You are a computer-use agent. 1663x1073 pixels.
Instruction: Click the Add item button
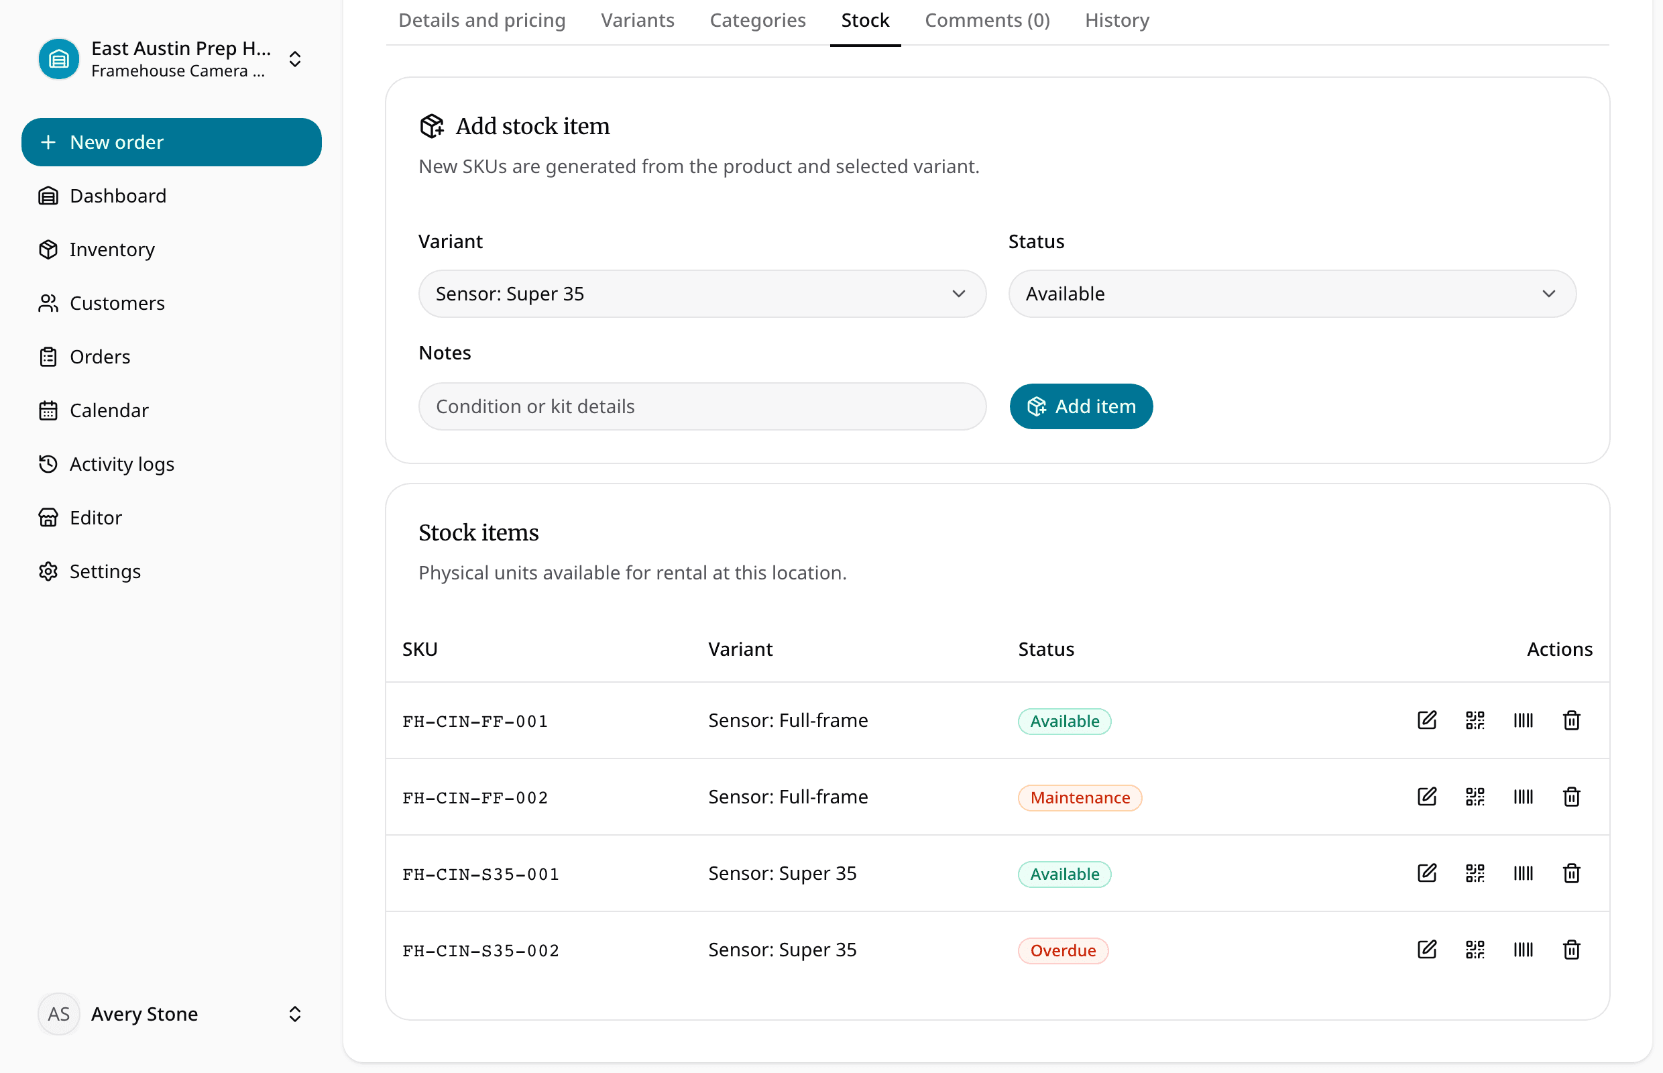pyautogui.click(x=1081, y=406)
